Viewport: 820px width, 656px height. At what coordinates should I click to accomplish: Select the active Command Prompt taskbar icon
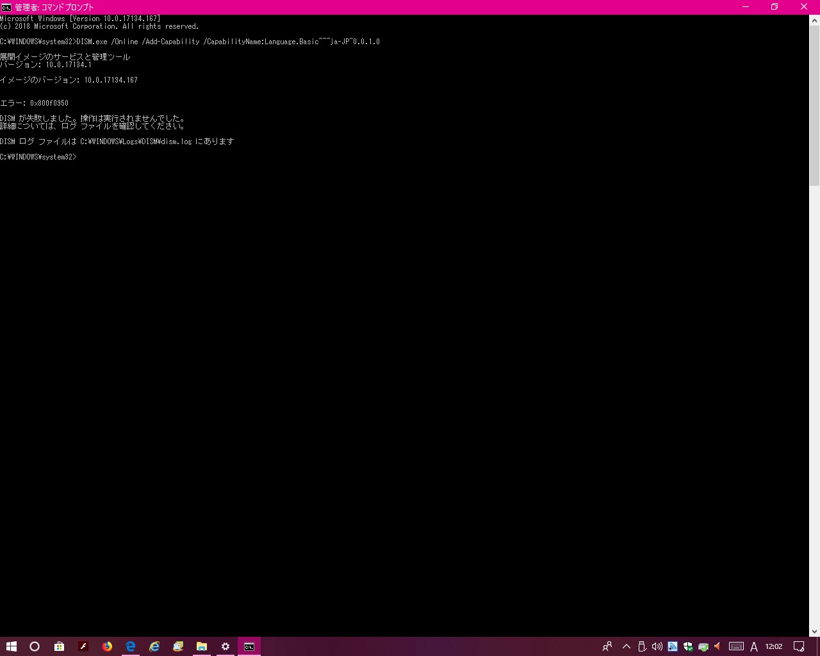249,646
